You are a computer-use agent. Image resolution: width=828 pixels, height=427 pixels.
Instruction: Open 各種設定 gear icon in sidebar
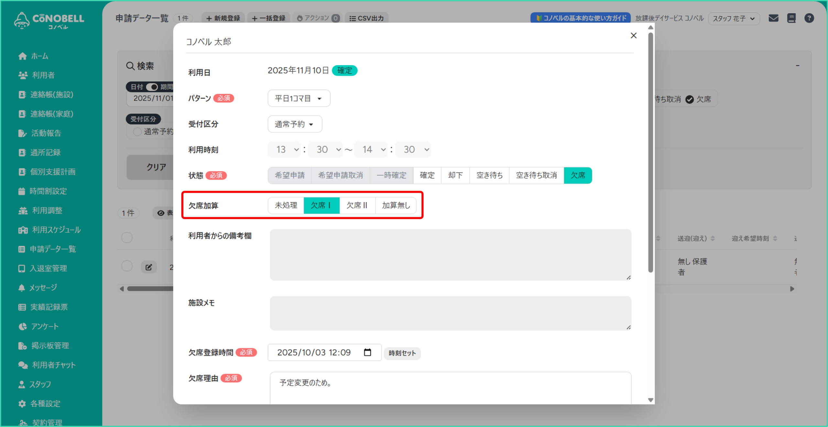point(22,404)
